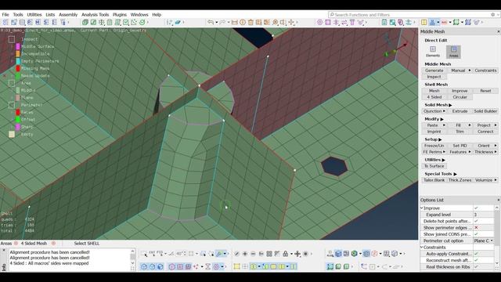Click the Extrude button
Screen dimensions: 501x282
click(460, 111)
